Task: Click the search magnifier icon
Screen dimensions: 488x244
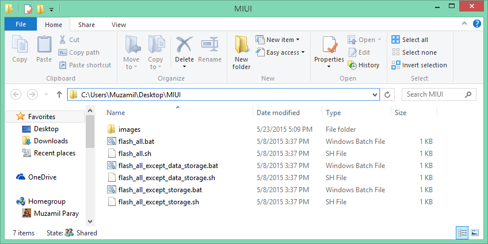Action: [x=468, y=94]
